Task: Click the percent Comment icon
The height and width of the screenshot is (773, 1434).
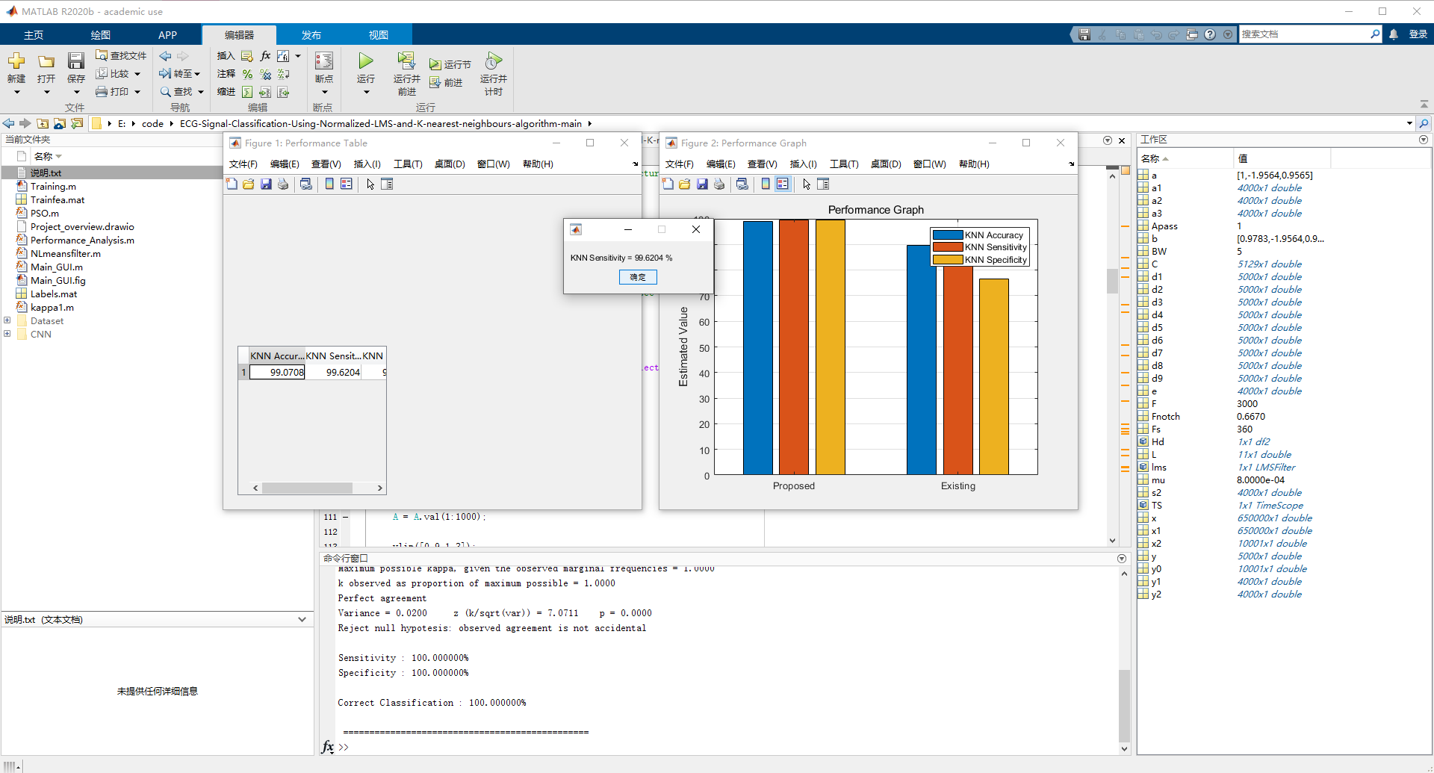Action: pos(247,74)
